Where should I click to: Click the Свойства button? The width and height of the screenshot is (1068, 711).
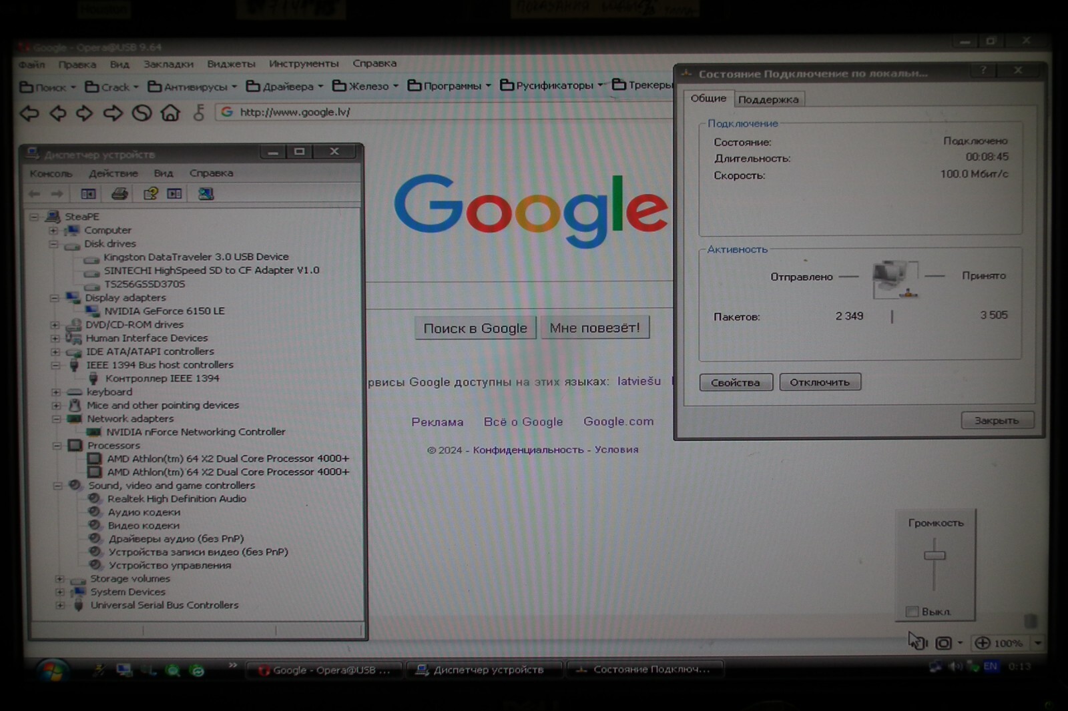(736, 382)
